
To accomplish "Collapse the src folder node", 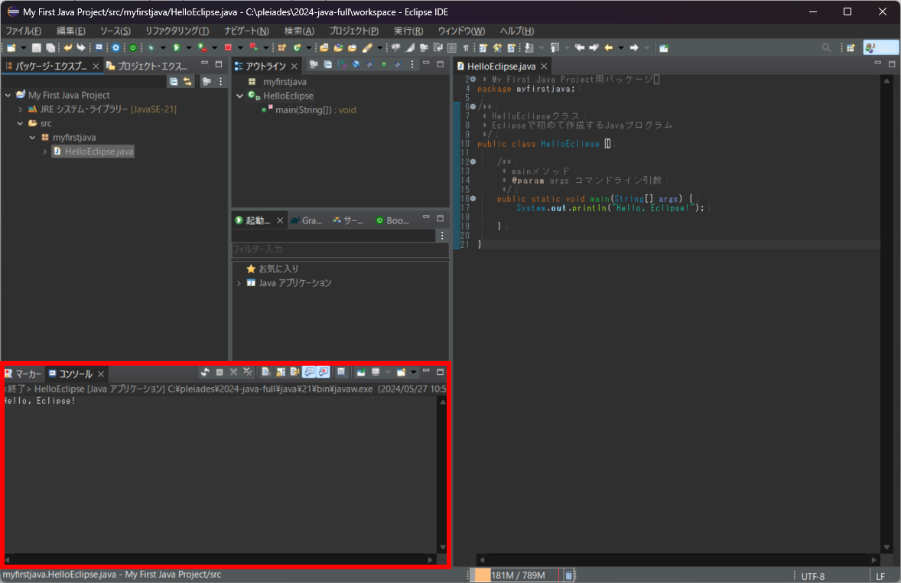I will point(20,123).
